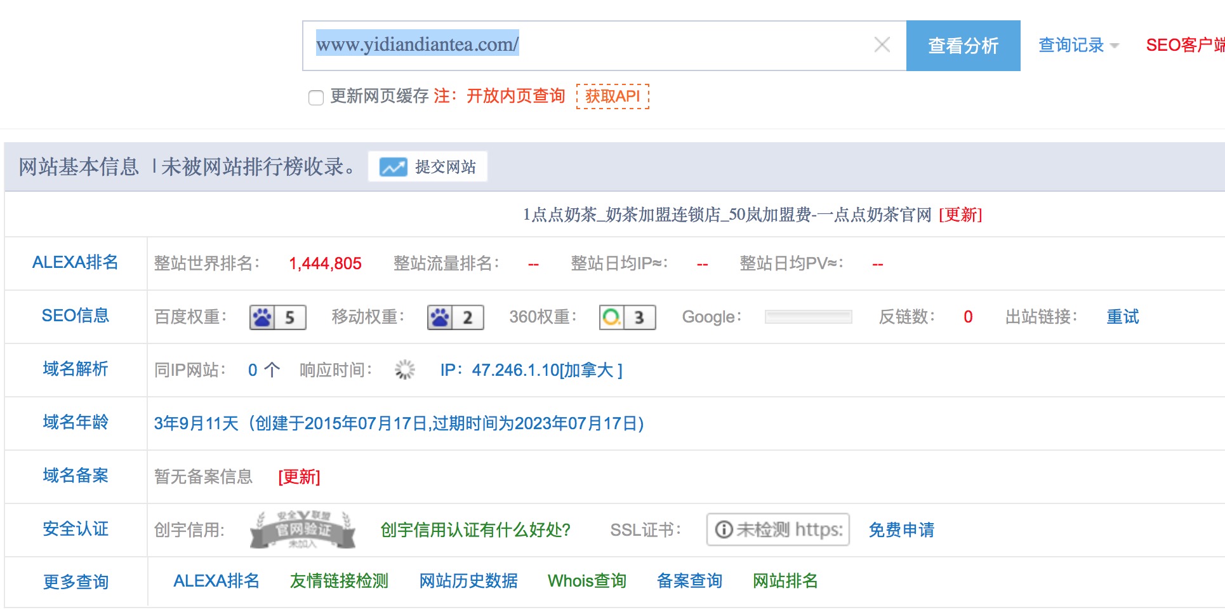Click the 未检测 https: status box
This screenshot has width=1225, height=612.
778,529
